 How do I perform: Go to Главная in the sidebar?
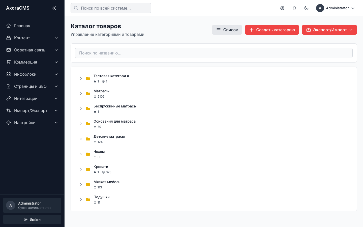point(32,26)
